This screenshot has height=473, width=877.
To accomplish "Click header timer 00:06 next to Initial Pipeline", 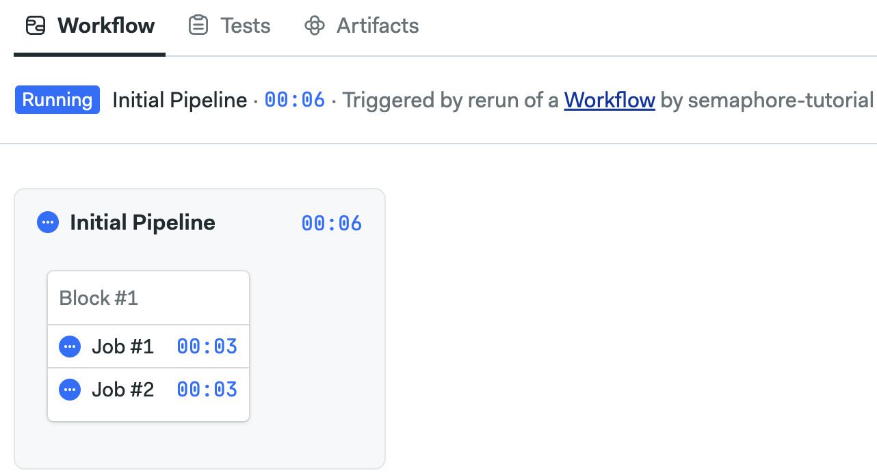I will point(295,100).
